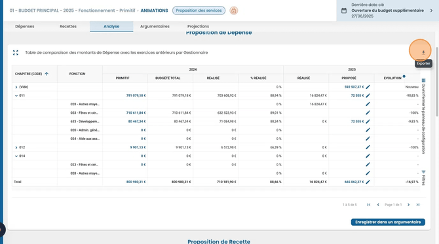439x244 pixels.
Task: Edit proposal for 020 - Admin. géné... row
Action: pyautogui.click(x=368, y=130)
